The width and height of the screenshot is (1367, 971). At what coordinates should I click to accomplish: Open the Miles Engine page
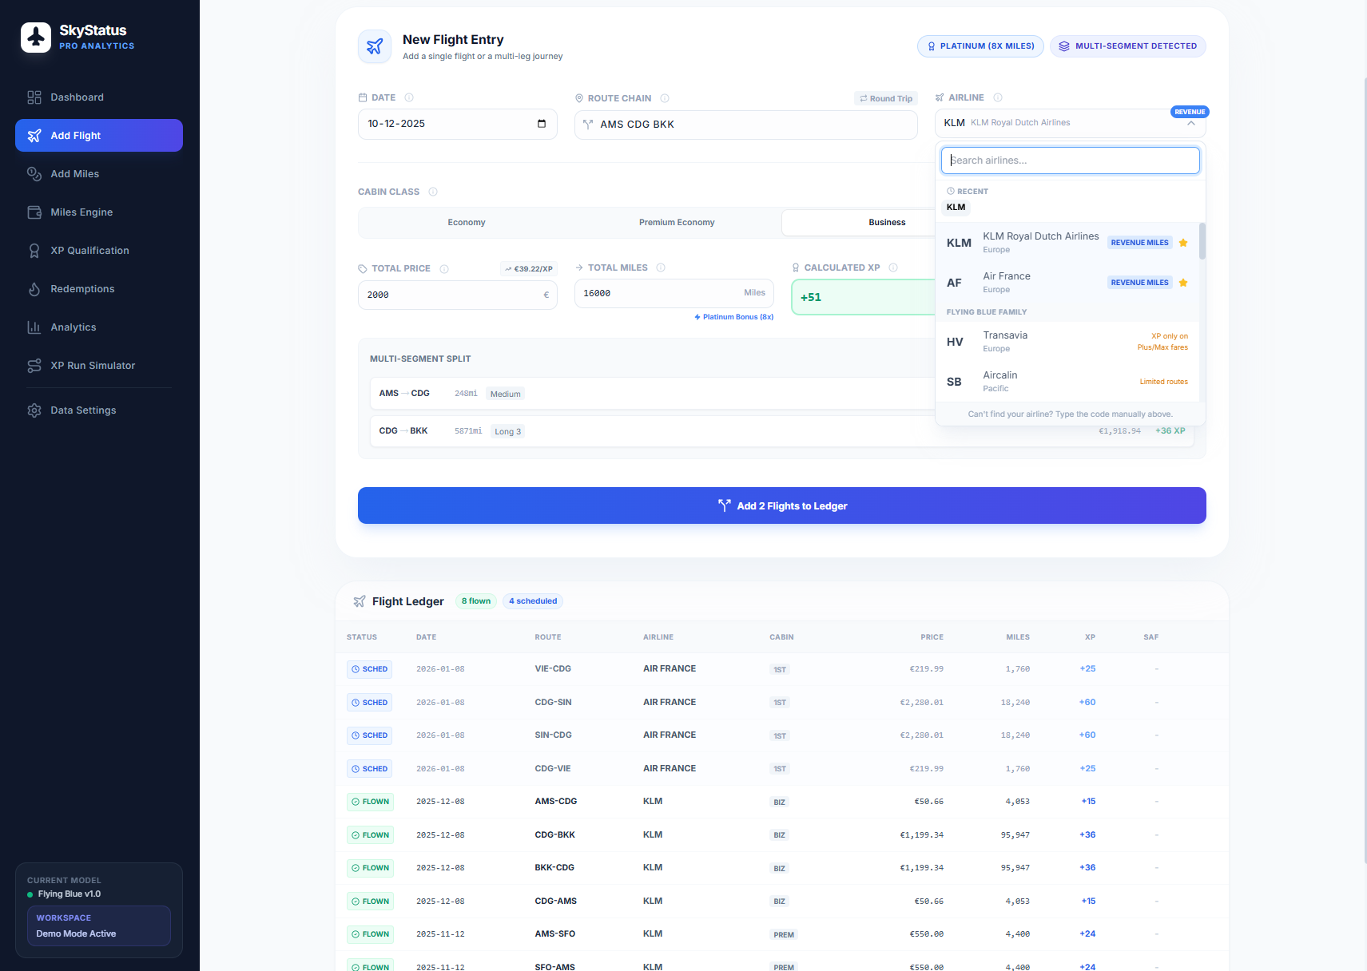[81, 212]
